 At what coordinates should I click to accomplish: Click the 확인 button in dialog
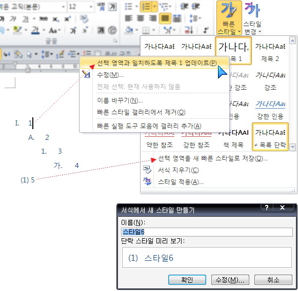187,280
